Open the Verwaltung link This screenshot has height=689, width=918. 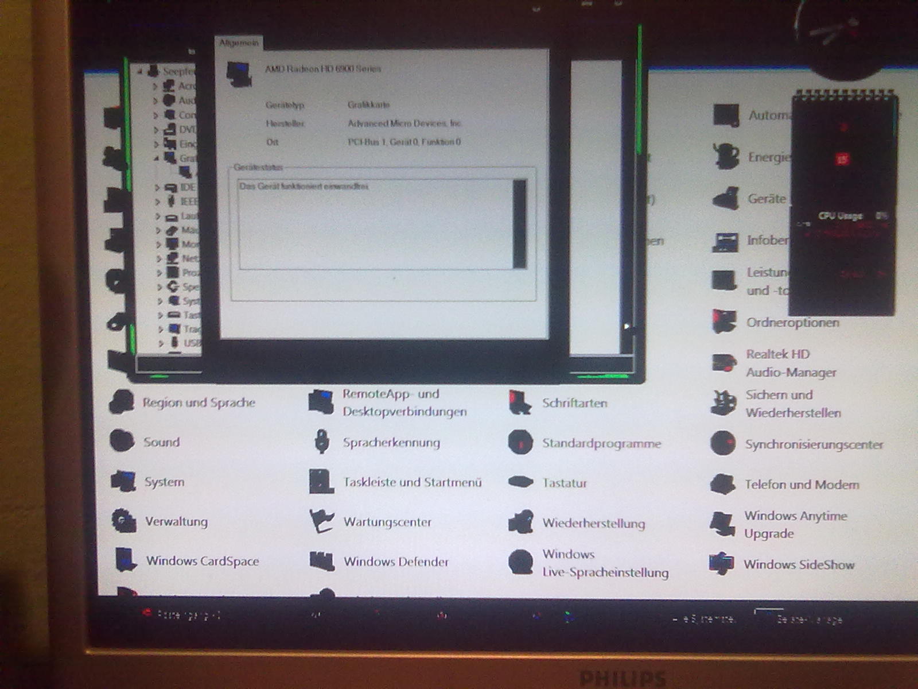pos(176,521)
